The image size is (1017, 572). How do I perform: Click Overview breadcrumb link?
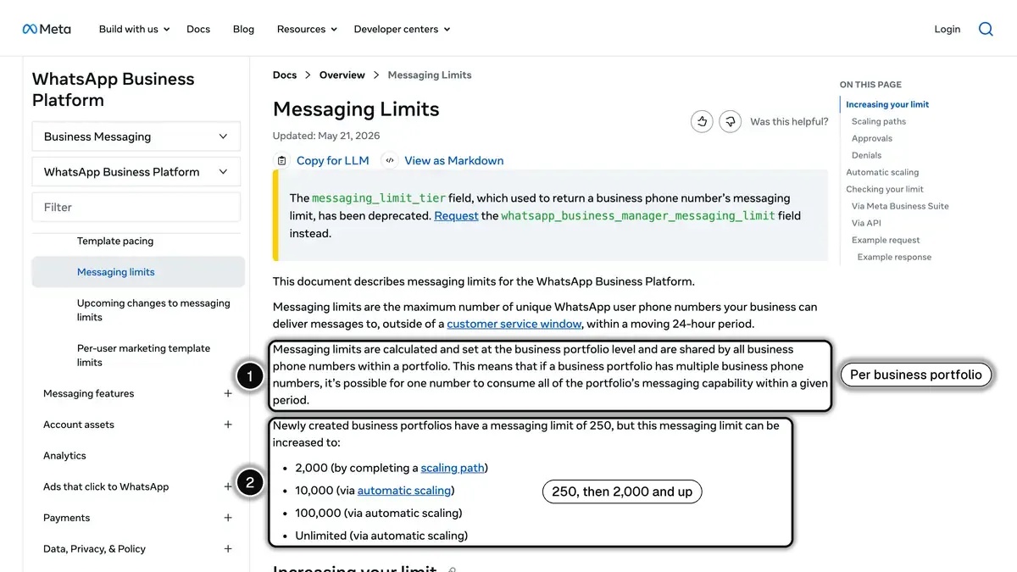point(342,75)
